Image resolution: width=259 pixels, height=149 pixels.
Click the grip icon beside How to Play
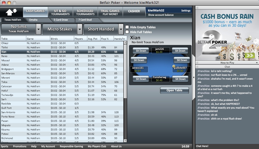point(197,63)
